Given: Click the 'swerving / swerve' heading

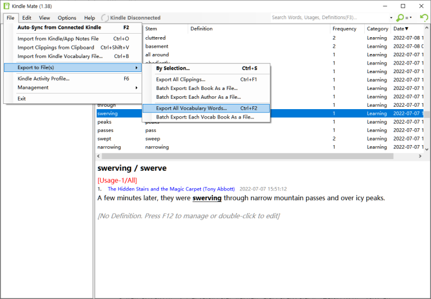Looking at the screenshot, I should click(132, 168).
